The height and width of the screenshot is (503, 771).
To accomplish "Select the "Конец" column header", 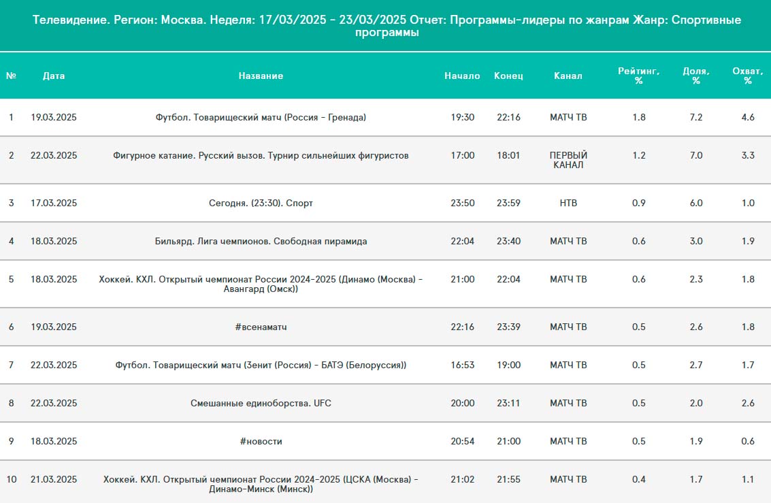I will pos(508,76).
